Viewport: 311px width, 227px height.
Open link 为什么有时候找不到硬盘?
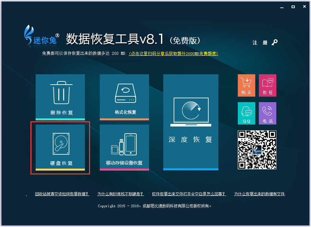point(121,194)
